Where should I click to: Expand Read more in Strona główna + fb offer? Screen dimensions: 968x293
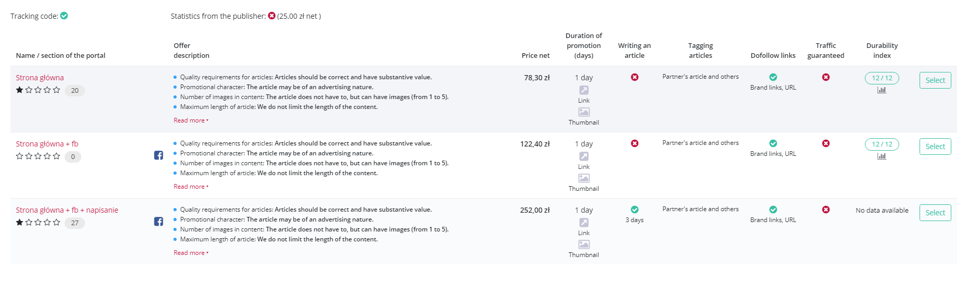click(191, 187)
